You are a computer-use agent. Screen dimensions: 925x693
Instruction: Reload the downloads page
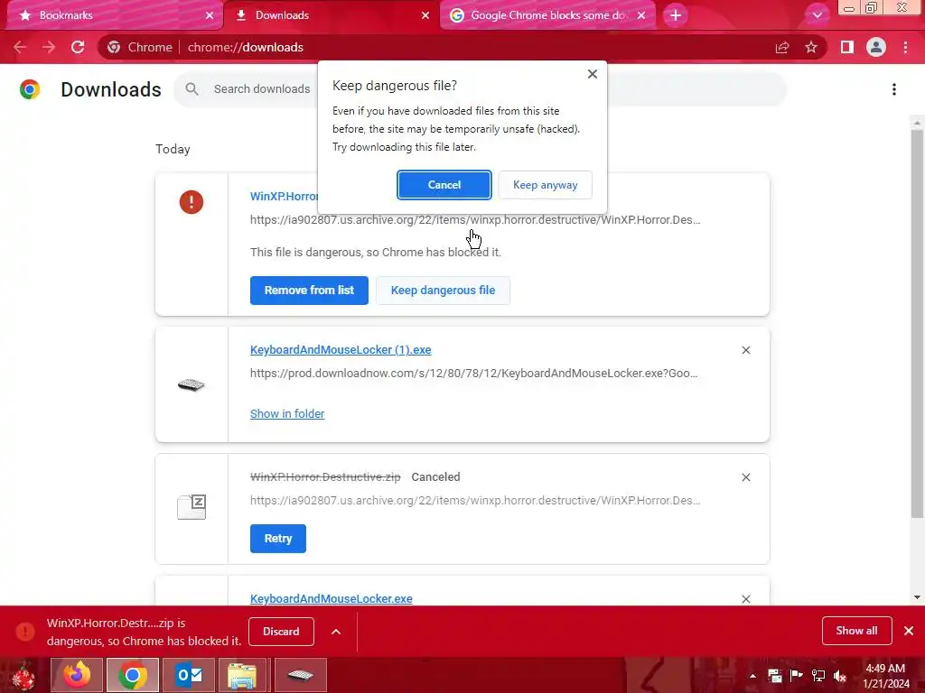tap(78, 47)
